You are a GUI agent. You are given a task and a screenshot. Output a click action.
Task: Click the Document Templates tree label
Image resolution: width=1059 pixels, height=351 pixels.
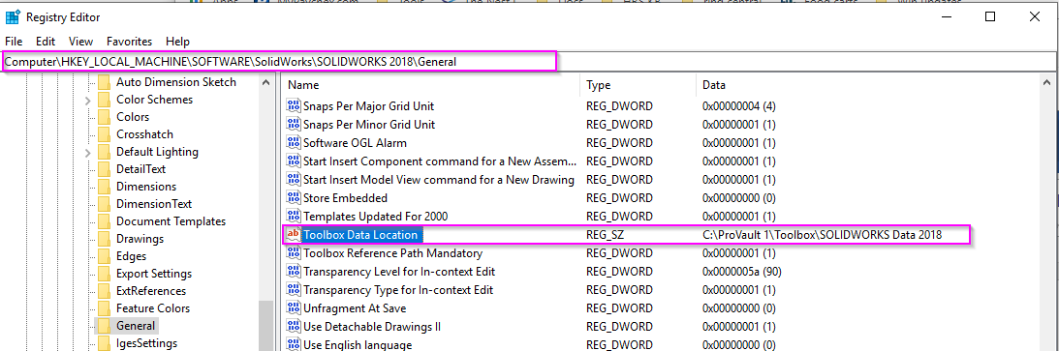[171, 221]
